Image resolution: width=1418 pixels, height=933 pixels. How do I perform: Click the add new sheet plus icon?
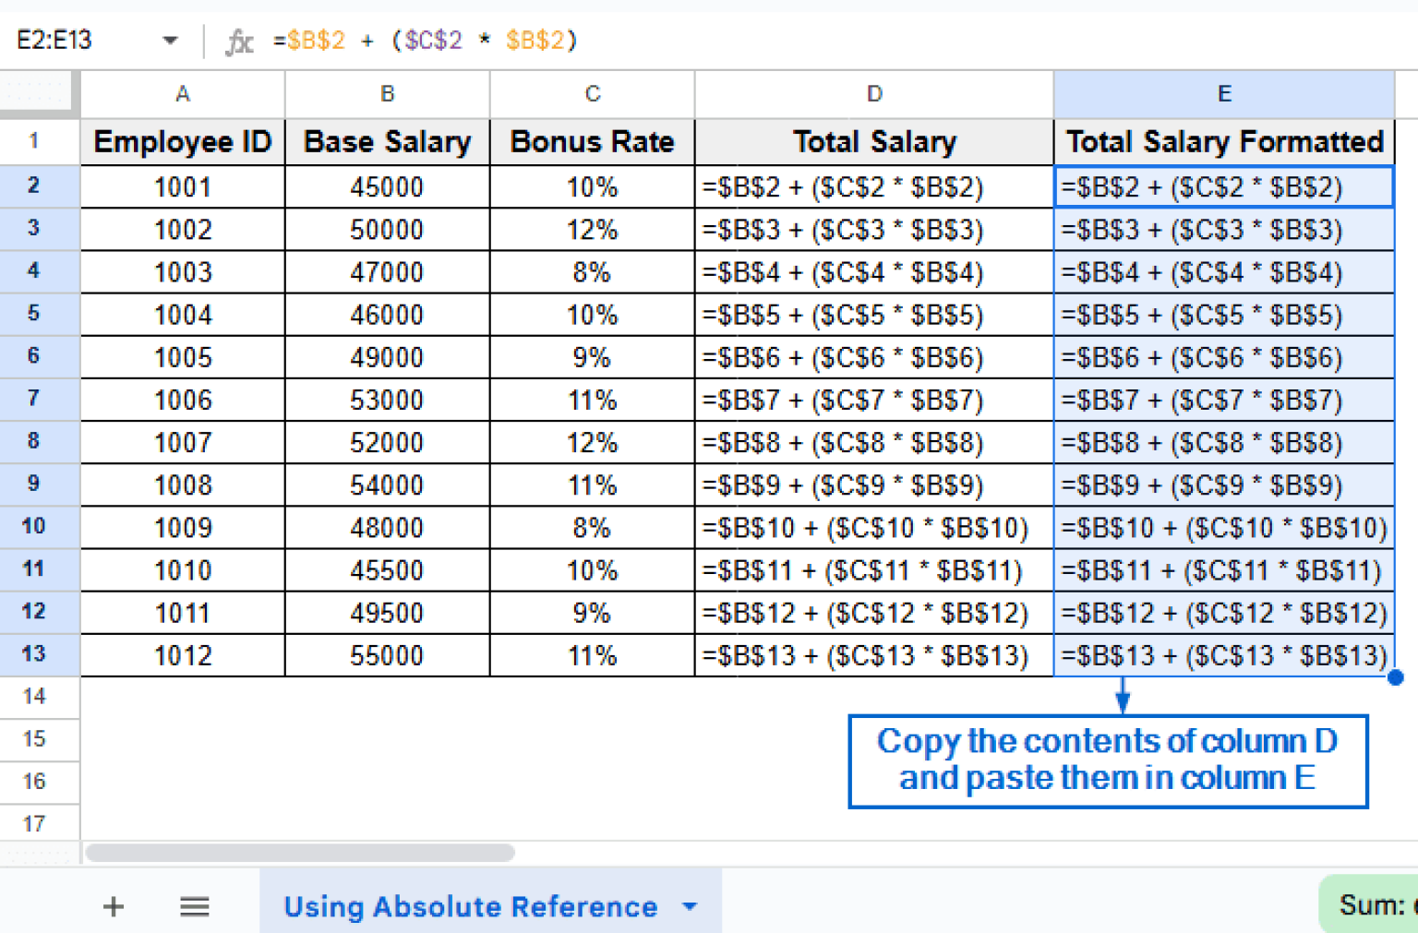pos(114,906)
